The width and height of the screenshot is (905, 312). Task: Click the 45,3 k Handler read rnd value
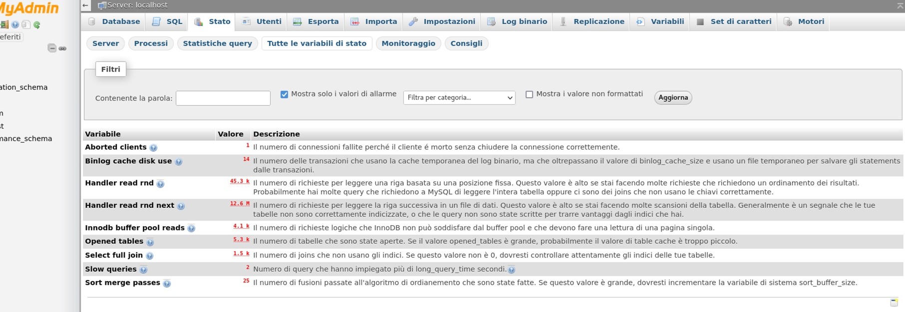[x=240, y=181]
